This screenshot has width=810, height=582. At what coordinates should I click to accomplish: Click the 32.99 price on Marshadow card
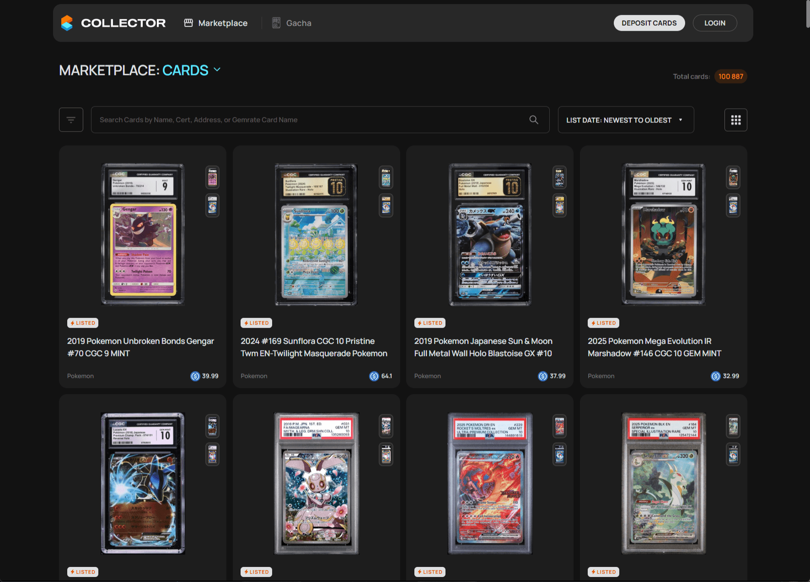coord(725,376)
